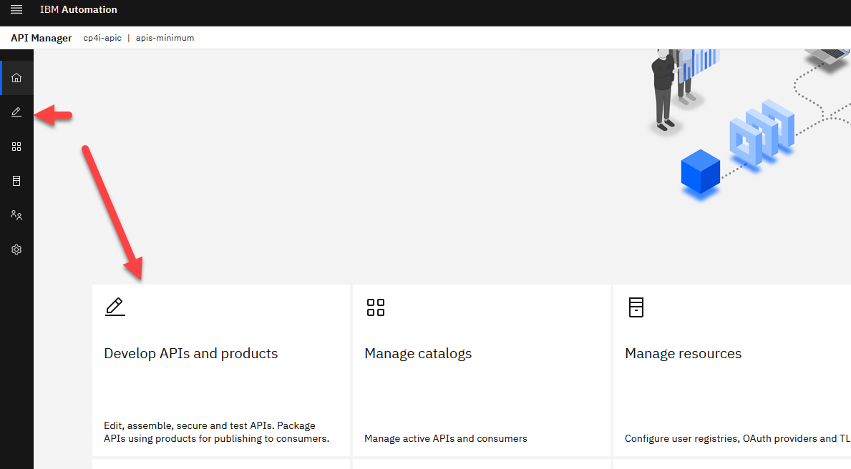The width and height of the screenshot is (851, 469).
Task: Select the apis-minimum organization name
Action: click(x=165, y=38)
